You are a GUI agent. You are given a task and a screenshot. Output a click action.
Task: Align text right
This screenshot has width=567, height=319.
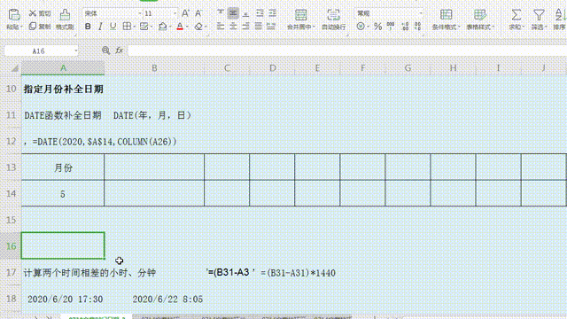[x=246, y=27]
